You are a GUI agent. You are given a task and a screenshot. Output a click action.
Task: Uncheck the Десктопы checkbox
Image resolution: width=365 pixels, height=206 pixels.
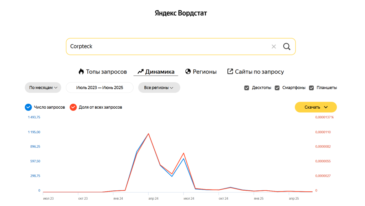point(247,88)
